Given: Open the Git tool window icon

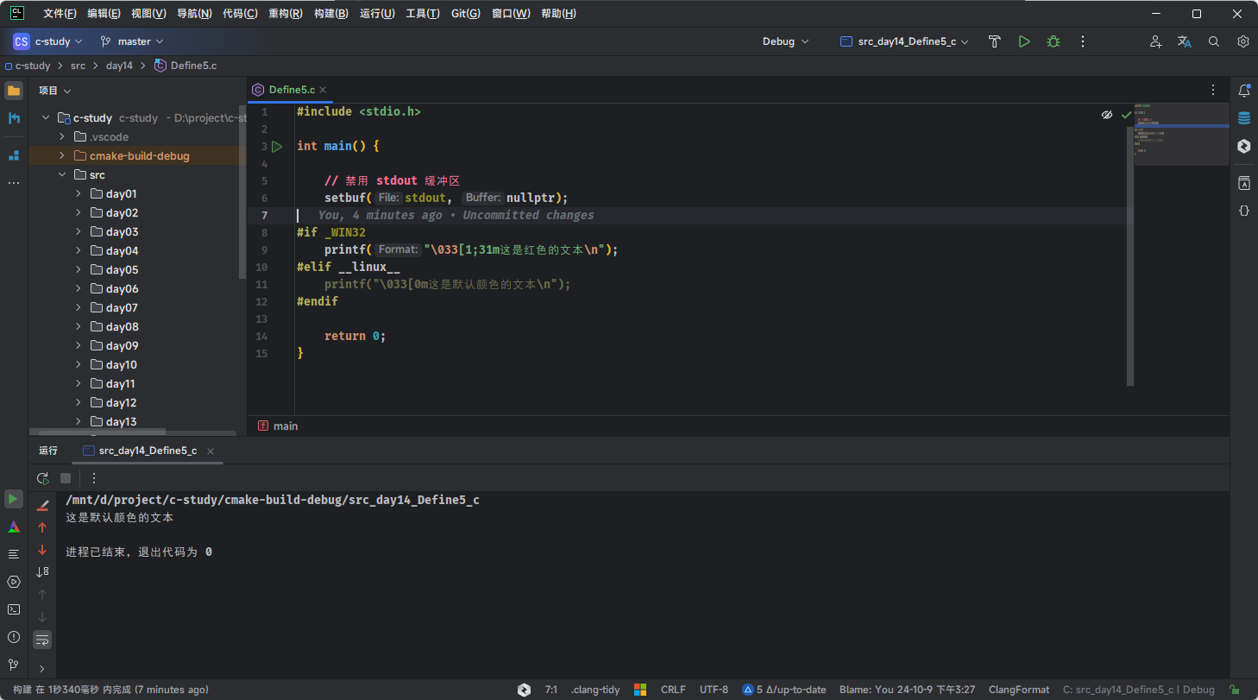Looking at the screenshot, I should click(14, 665).
